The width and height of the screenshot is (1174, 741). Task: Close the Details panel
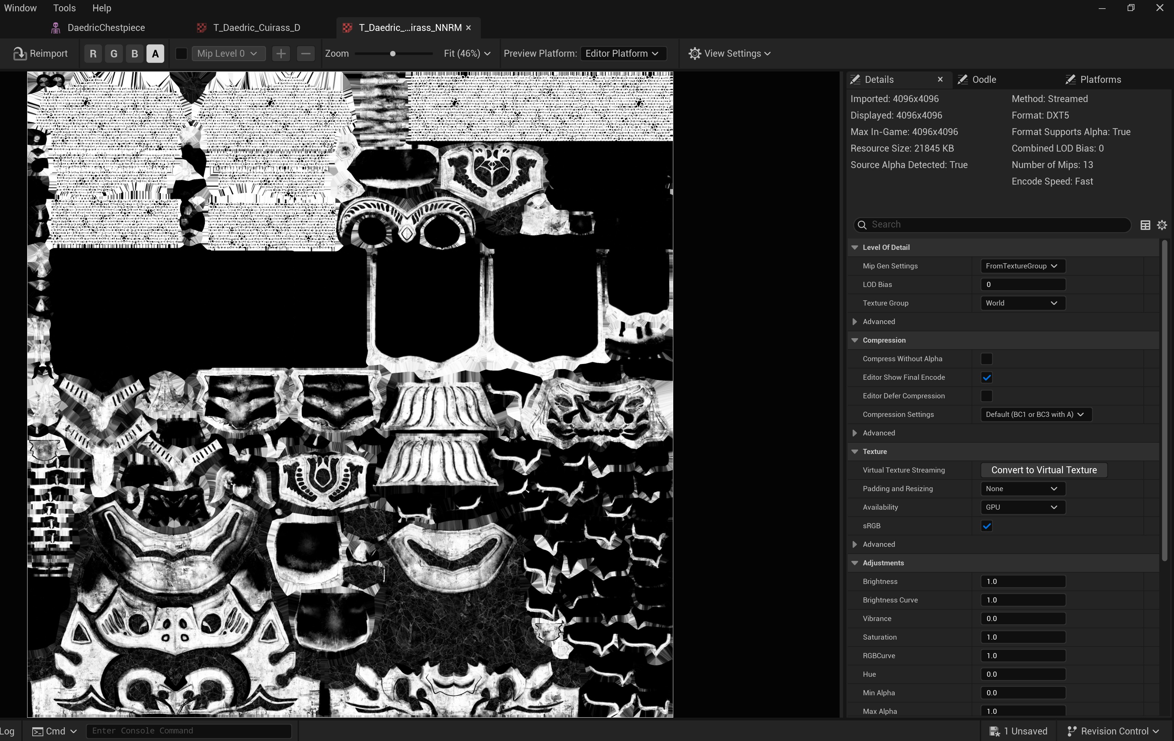940,79
